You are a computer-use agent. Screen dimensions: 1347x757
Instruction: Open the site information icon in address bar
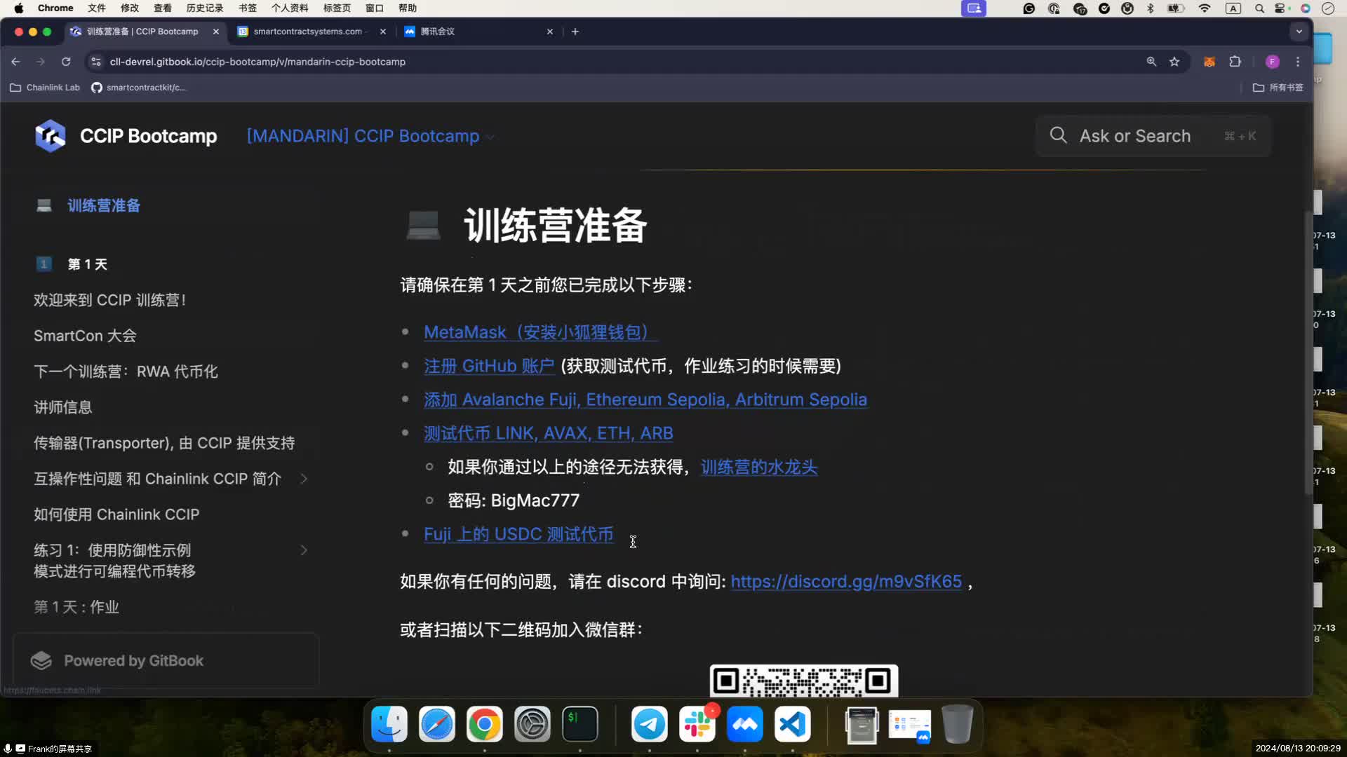point(96,62)
